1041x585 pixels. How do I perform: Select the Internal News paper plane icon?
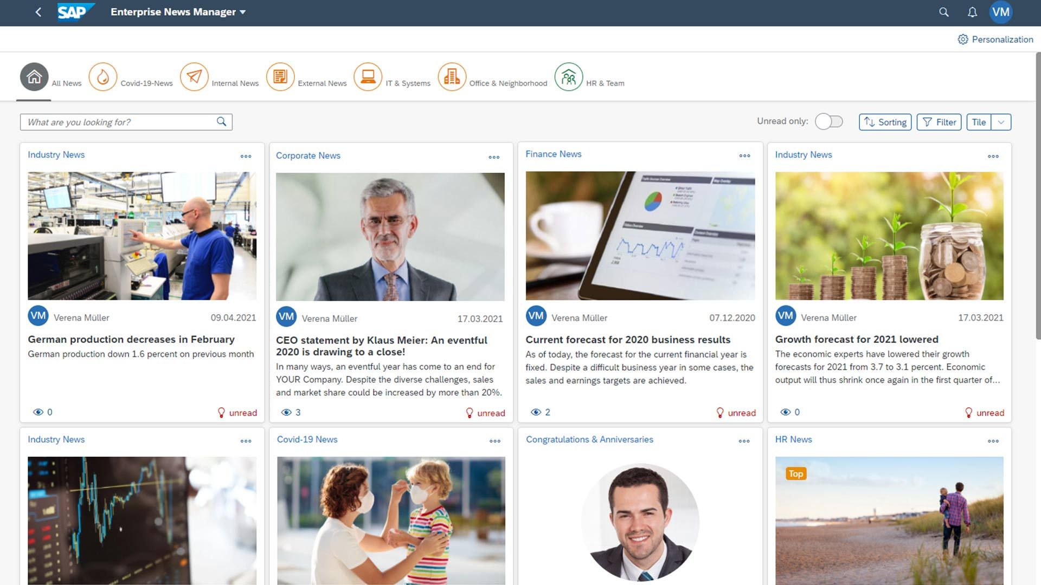tap(194, 77)
